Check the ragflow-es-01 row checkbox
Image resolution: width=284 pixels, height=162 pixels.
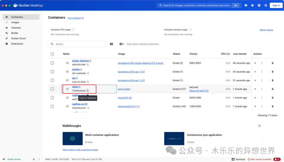pos(52,106)
